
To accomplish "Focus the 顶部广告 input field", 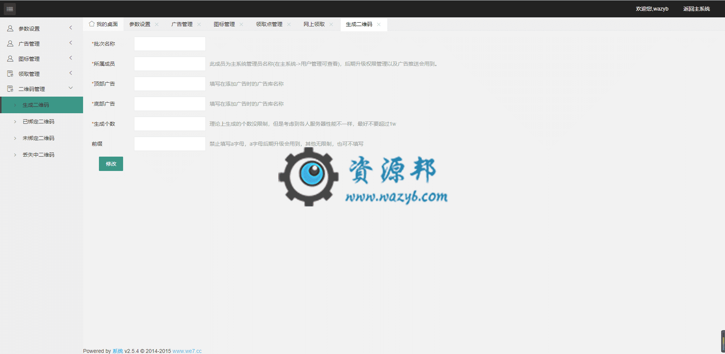I will coord(170,84).
